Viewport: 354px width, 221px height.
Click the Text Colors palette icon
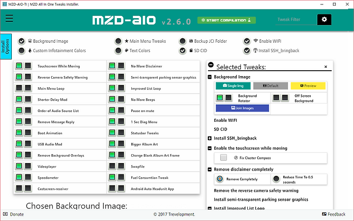(x=126, y=50)
